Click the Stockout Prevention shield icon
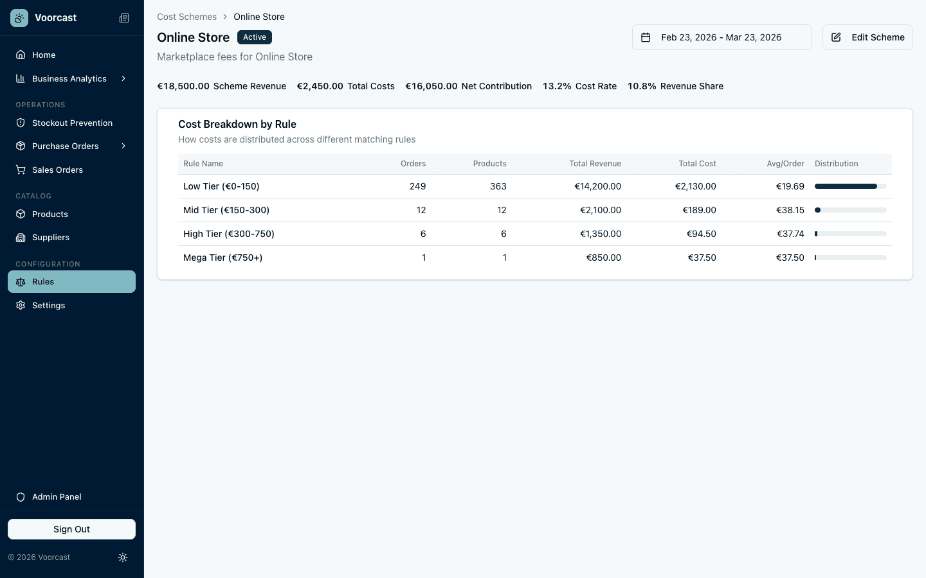 (x=21, y=123)
